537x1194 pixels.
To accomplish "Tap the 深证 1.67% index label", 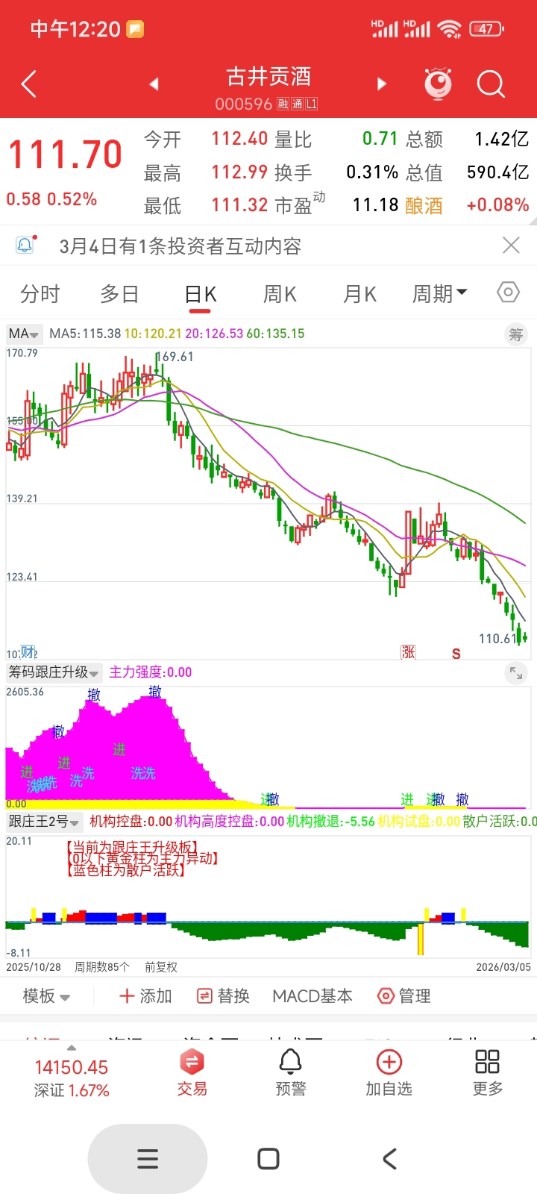I will (x=72, y=1090).
